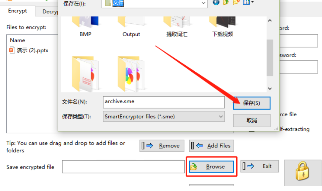Click the large padlock encrypt icon
Image resolution: width=322 pixels, height=191 pixels.
302,171
